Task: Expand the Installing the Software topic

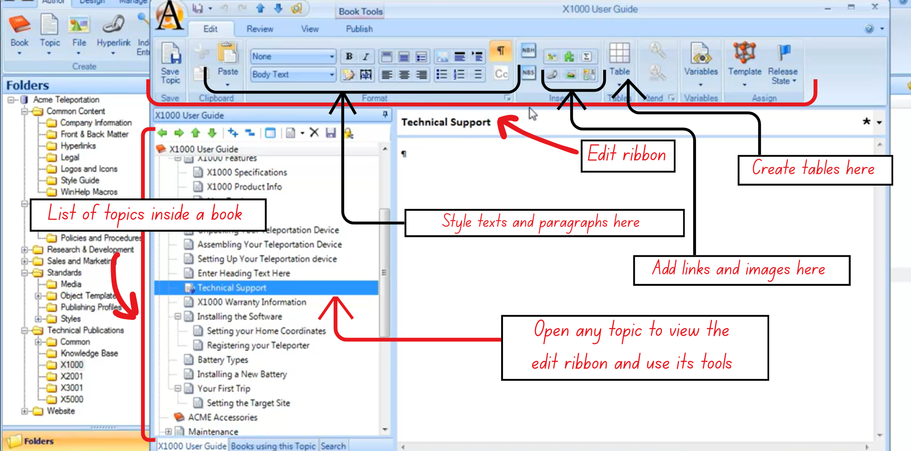Action: coord(178,317)
